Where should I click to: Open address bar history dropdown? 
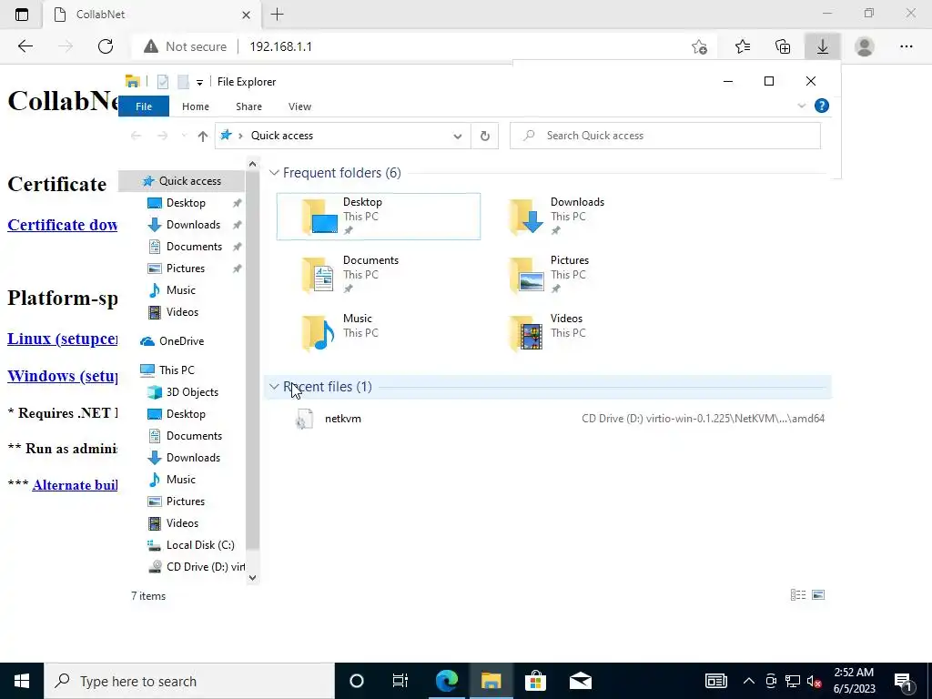click(x=457, y=137)
